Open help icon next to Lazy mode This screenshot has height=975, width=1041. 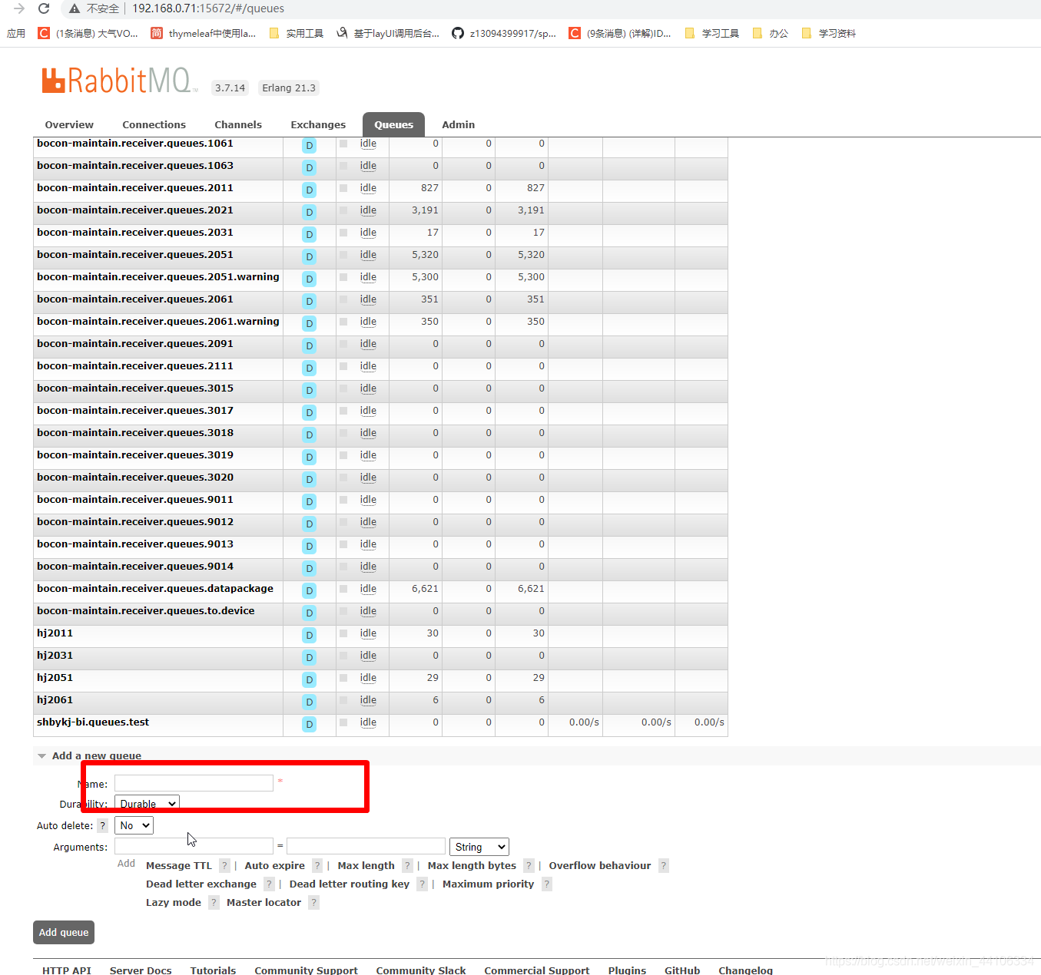[214, 903]
